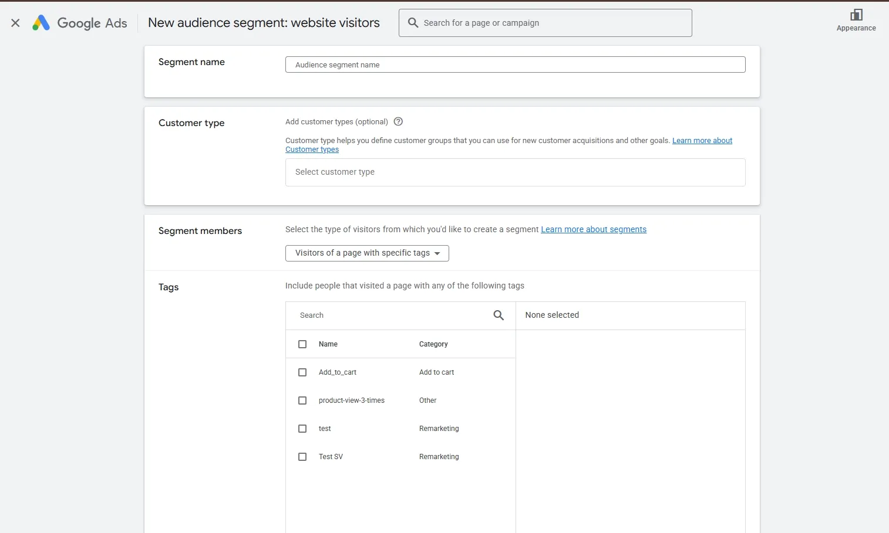Check the Add_to_cart tag checkbox

(302, 372)
